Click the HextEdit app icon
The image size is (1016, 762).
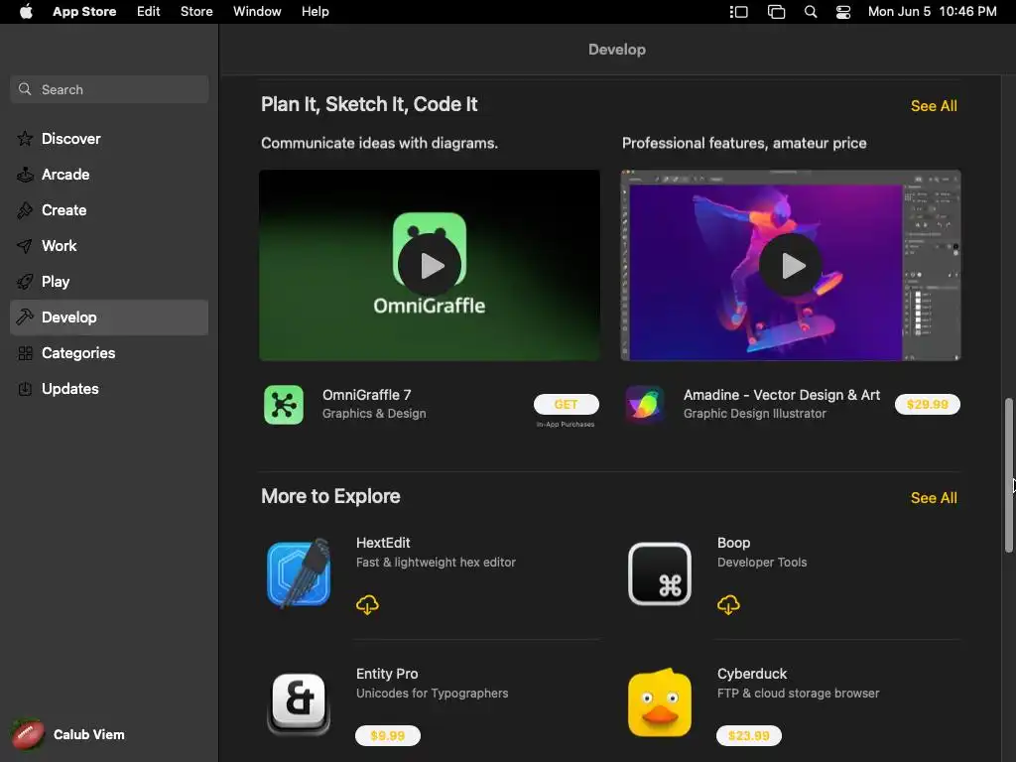click(x=299, y=574)
